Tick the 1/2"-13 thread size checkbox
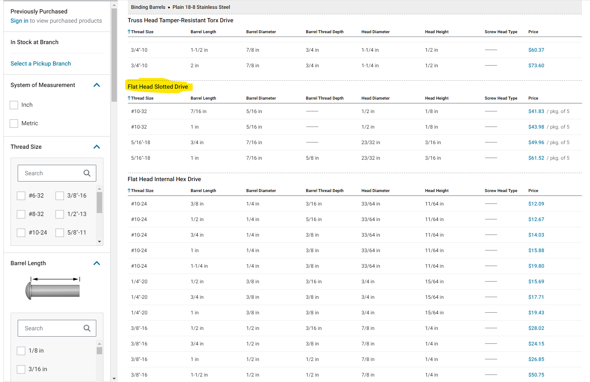This screenshot has height=382, width=590. (x=60, y=214)
